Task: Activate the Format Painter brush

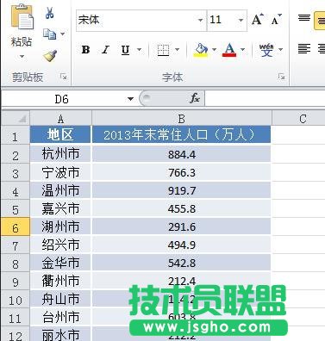Action: coord(50,55)
